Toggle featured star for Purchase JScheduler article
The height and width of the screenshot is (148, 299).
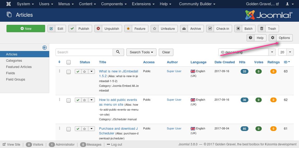(x=85, y=129)
